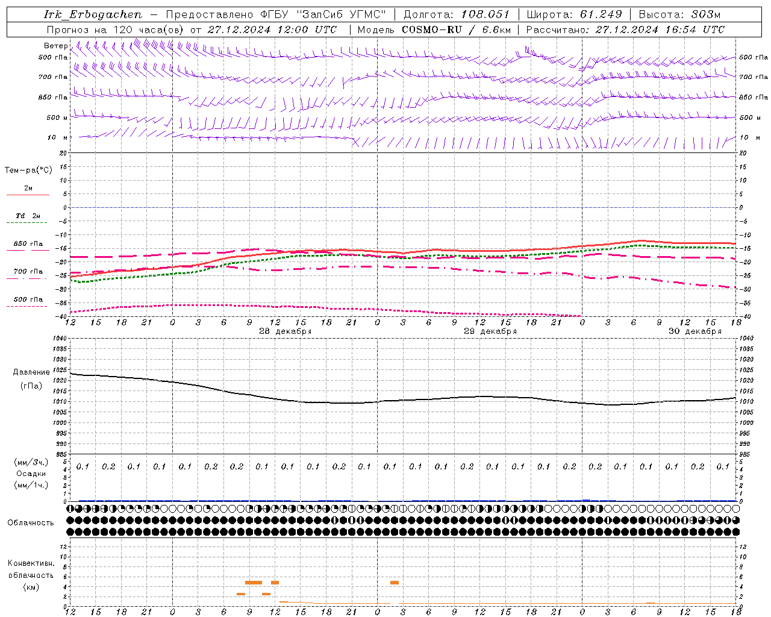This screenshot has width=771, height=617.
Task: Click the longest orange convective cloud bar
Action: (254, 583)
